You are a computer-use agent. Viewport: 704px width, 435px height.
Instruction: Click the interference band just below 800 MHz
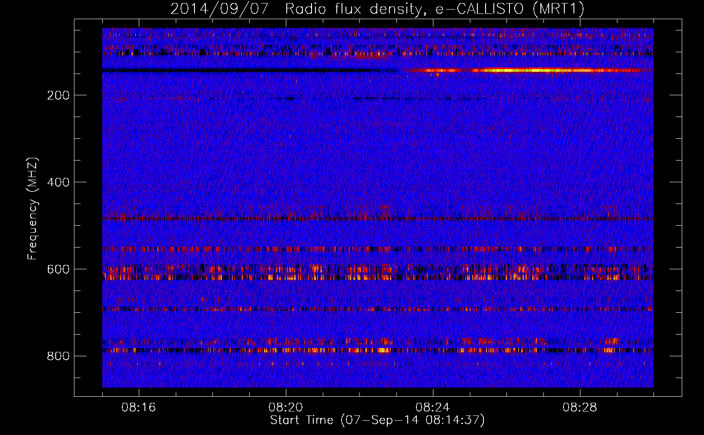[378, 350]
